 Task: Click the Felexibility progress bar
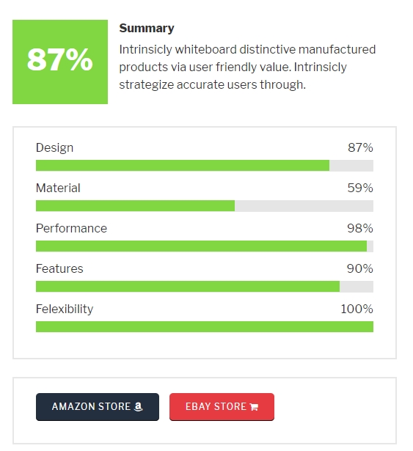(205, 327)
